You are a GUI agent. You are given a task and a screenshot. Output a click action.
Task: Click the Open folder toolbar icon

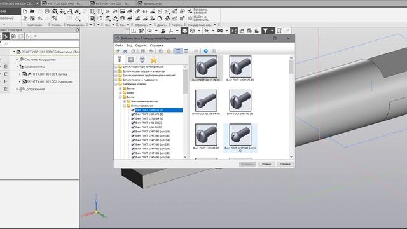(x=32, y=11)
